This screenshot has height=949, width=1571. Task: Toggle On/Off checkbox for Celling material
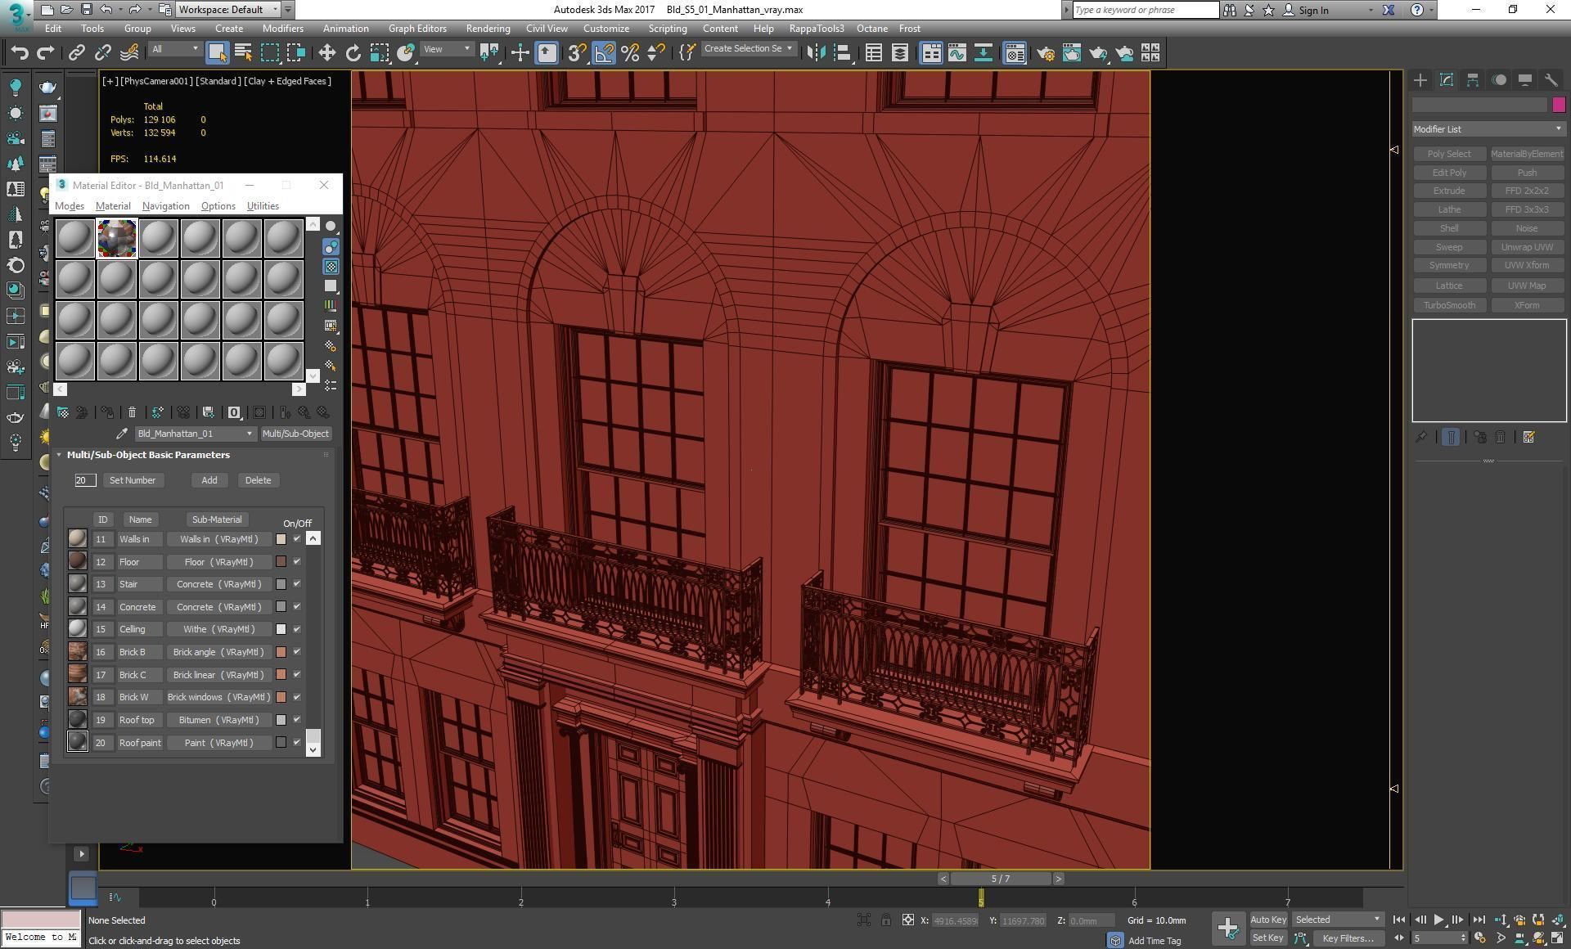click(297, 630)
